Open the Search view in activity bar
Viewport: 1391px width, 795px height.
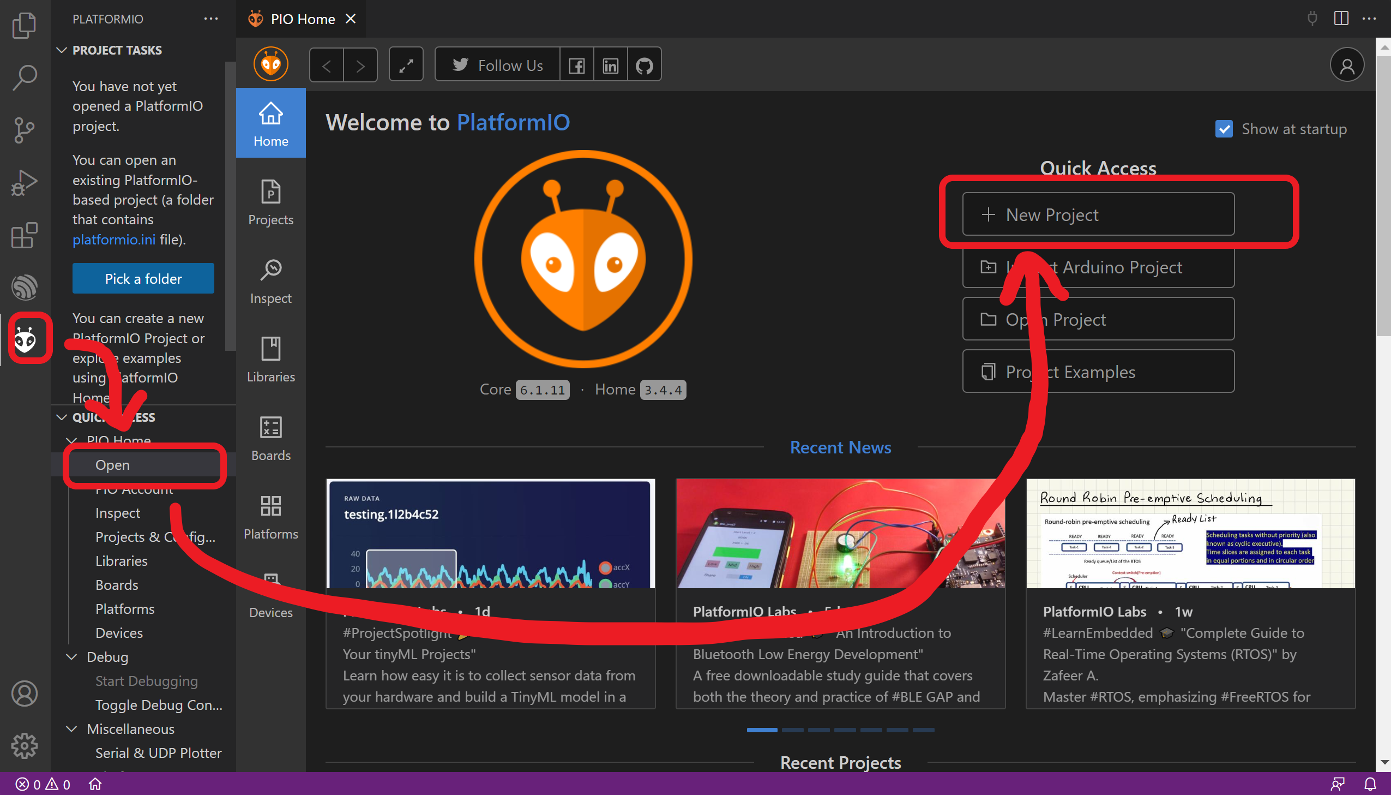tap(25, 77)
